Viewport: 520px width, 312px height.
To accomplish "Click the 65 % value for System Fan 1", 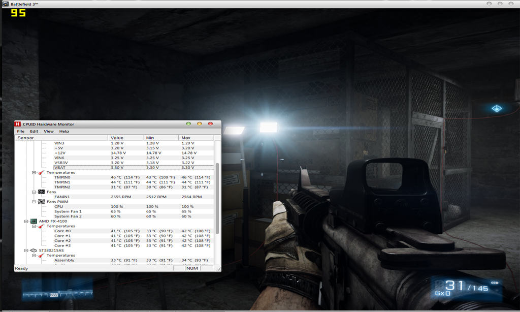I will pyautogui.click(x=115, y=211).
